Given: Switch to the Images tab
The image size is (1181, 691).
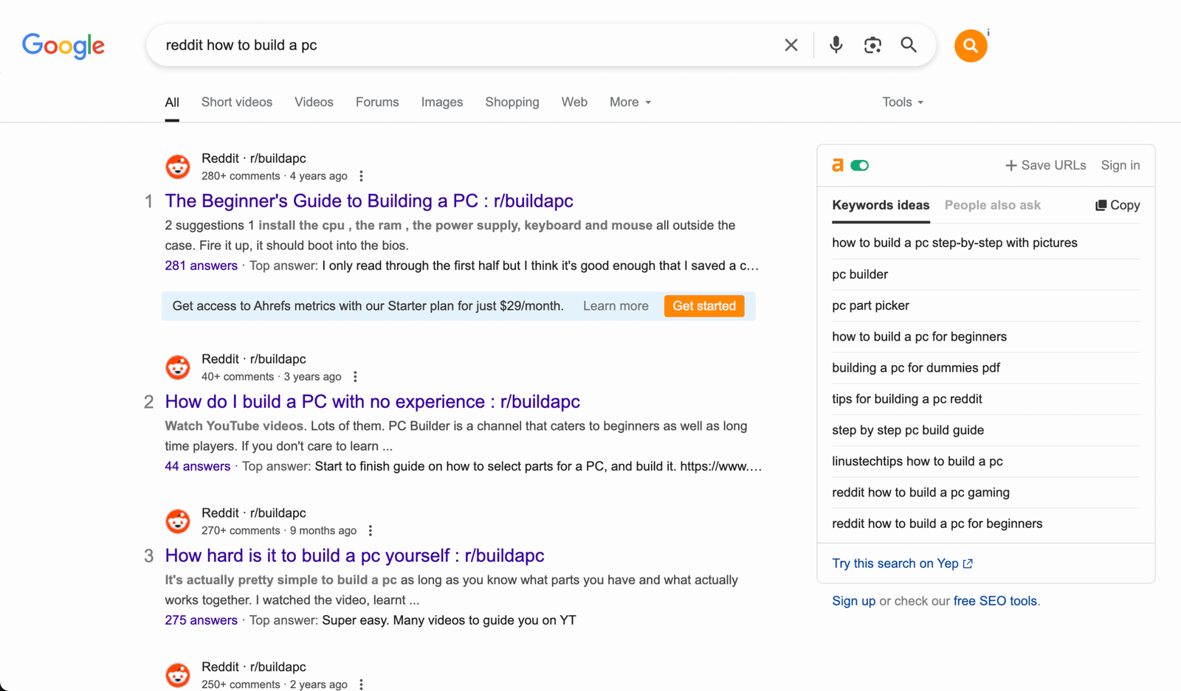Looking at the screenshot, I should point(442,103).
